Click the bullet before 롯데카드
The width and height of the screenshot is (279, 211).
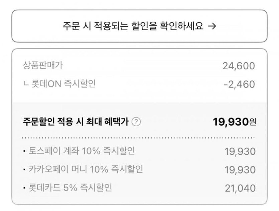[x=24, y=188]
